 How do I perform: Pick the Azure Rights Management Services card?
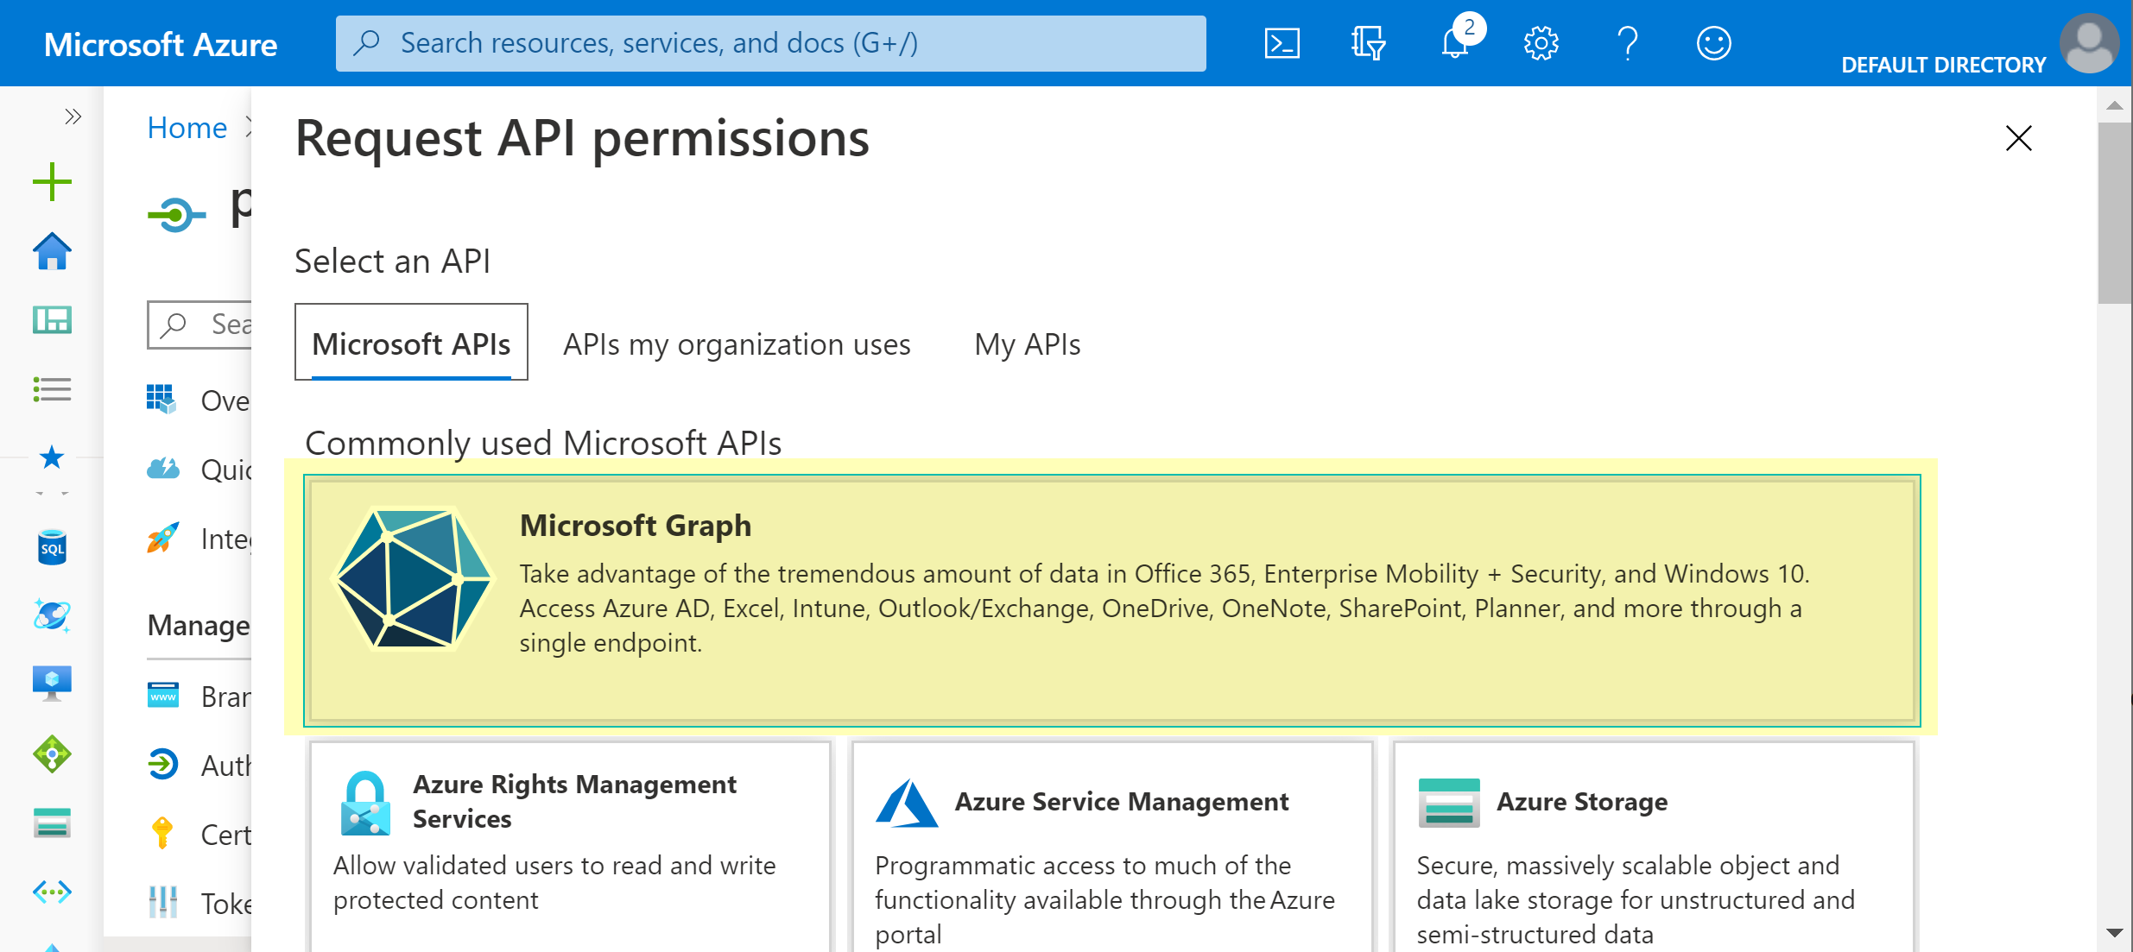click(x=570, y=846)
